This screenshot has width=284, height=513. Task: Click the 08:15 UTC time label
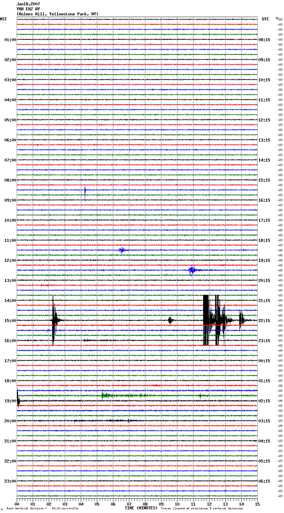point(264,40)
